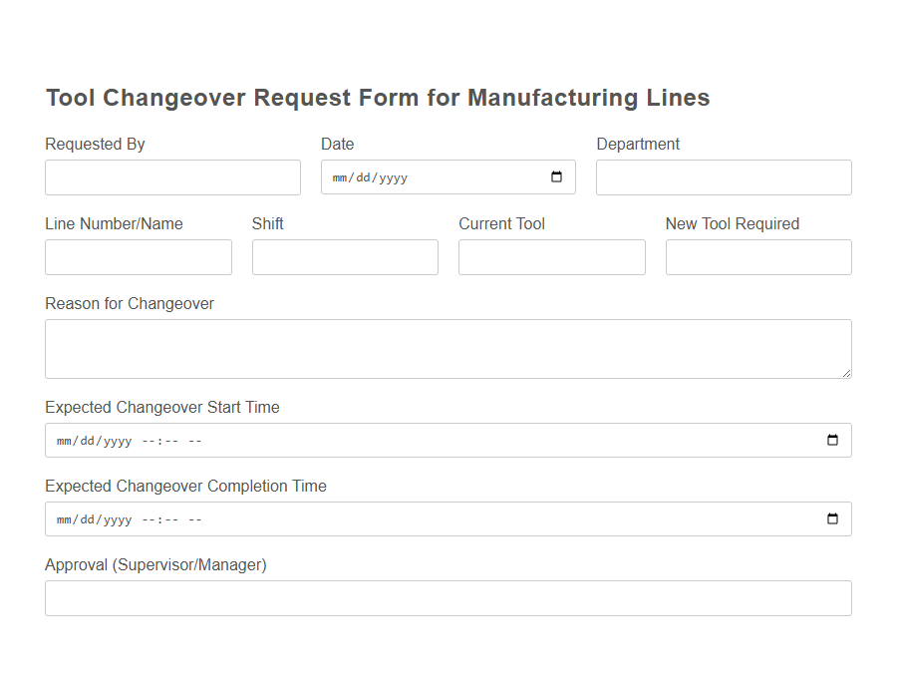897x680 pixels.
Task: Click the AM/PM segment in Start Time field
Action: 195,440
